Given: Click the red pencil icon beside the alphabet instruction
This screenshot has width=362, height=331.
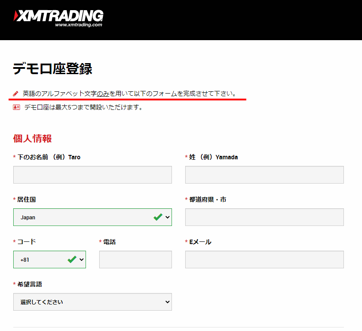Looking at the screenshot, I should pyautogui.click(x=15, y=94).
